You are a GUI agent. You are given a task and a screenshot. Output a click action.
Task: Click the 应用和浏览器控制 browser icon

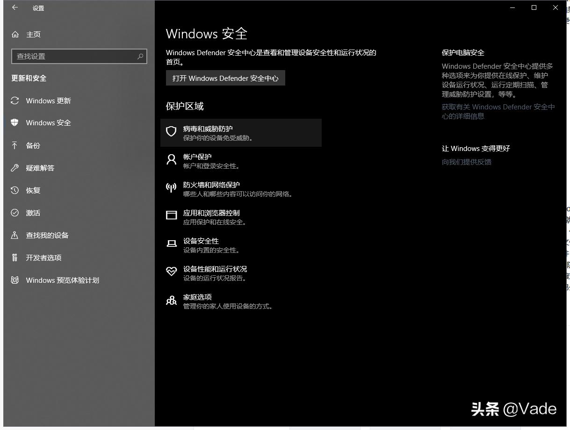pos(171,216)
